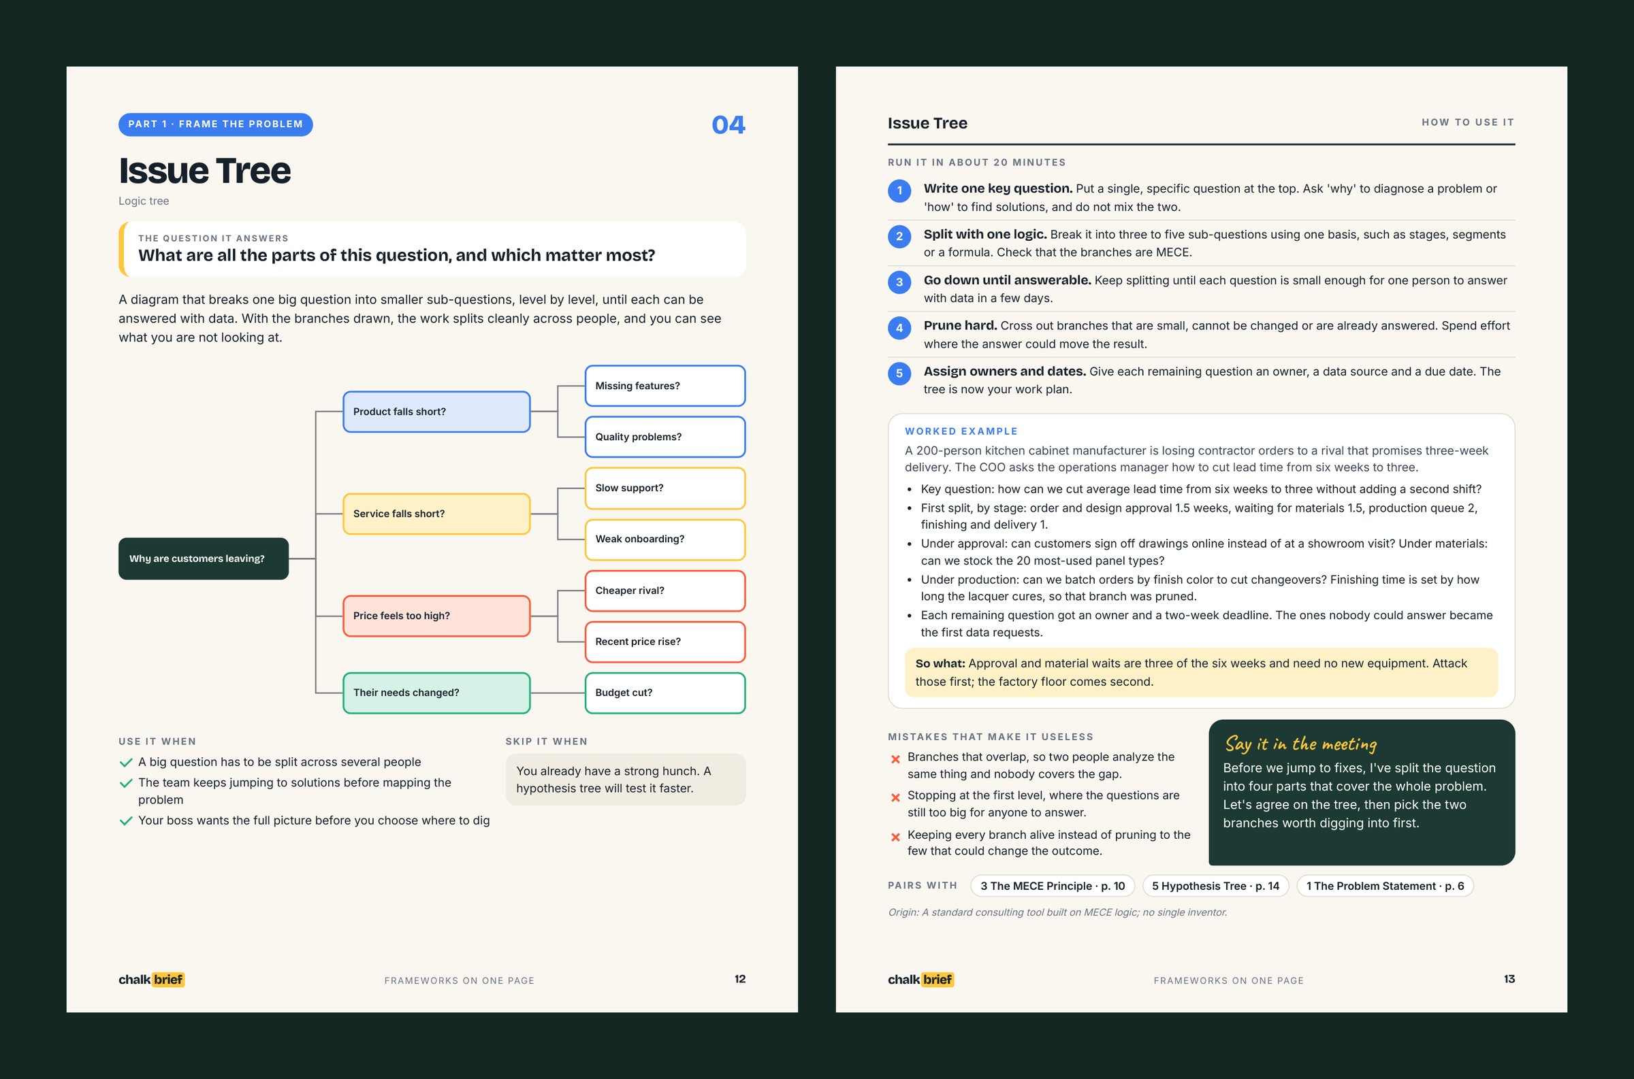Click page number 12 in the footer
Viewport: 1634px width, 1079px height.
740,979
